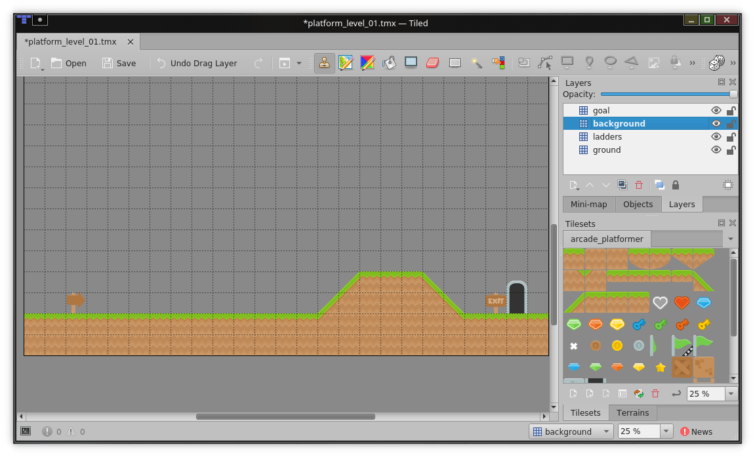Select the Eraser tool
This screenshot has height=457, width=755.
[x=432, y=62]
